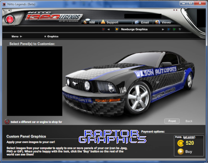Maximize the Nitto Legends window
The image size is (208, 163).
[191, 3]
